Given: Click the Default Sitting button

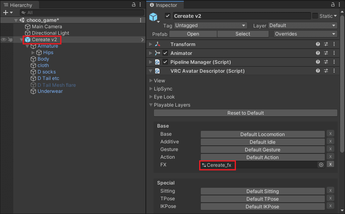Looking at the screenshot, I should 263,191.
